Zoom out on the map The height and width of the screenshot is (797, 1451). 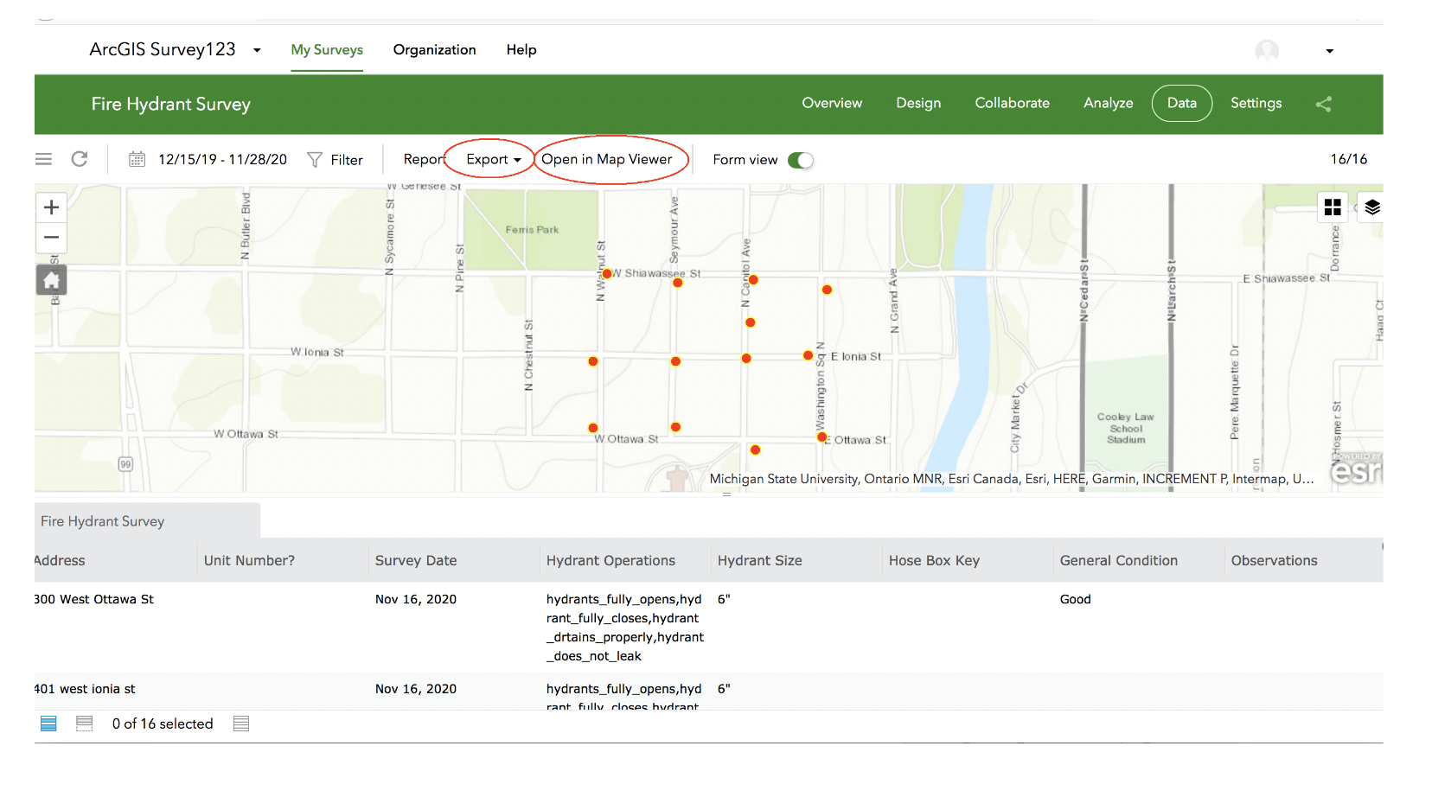tap(51, 238)
